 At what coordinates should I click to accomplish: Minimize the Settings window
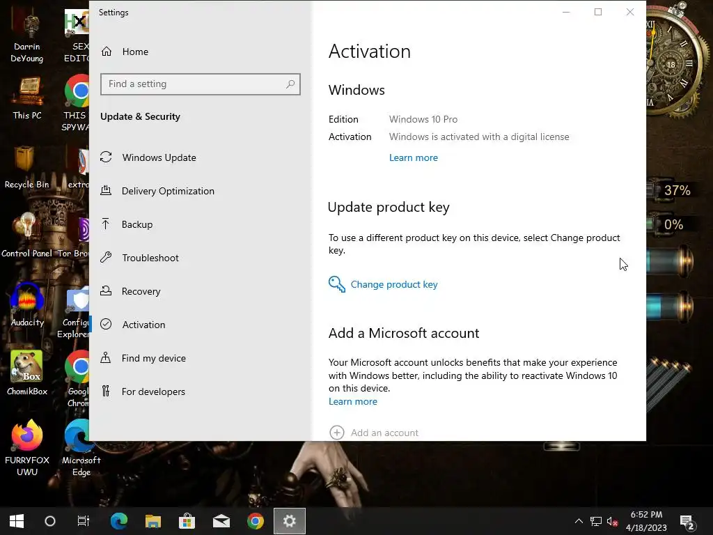tap(566, 13)
